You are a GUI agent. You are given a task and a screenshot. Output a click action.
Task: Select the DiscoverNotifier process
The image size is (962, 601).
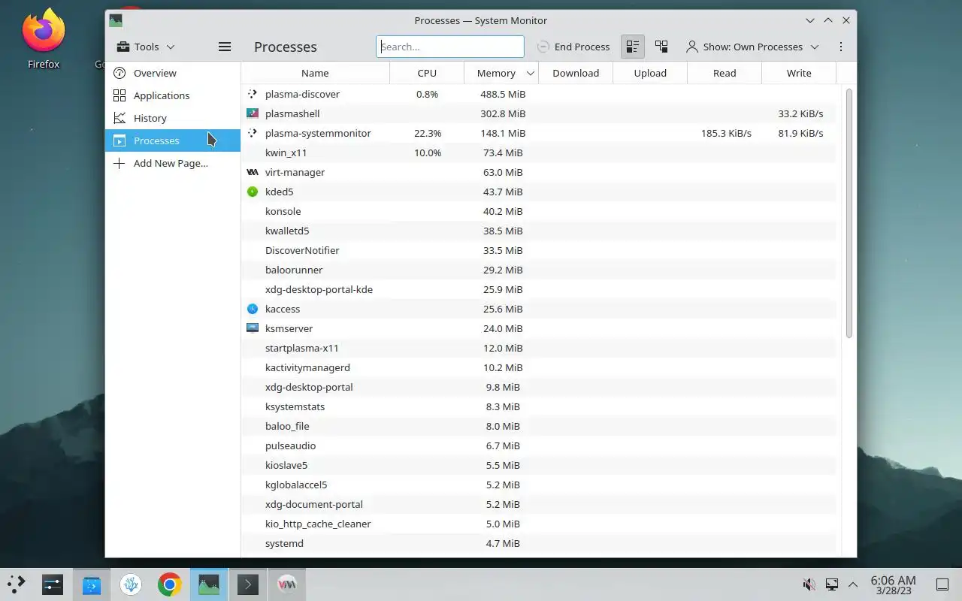click(x=538, y=250)
